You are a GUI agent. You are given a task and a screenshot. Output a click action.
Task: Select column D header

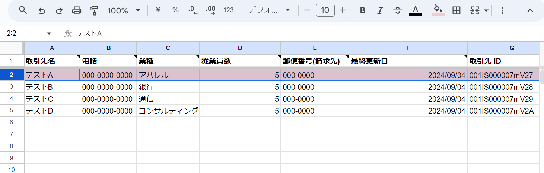click(240, 48)
